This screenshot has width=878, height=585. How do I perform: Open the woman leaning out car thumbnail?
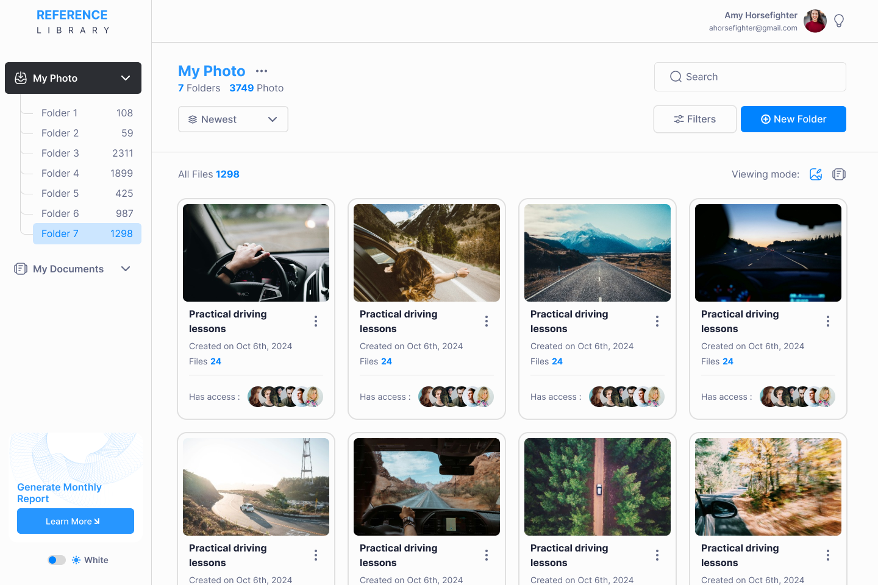tap(427, 253)
